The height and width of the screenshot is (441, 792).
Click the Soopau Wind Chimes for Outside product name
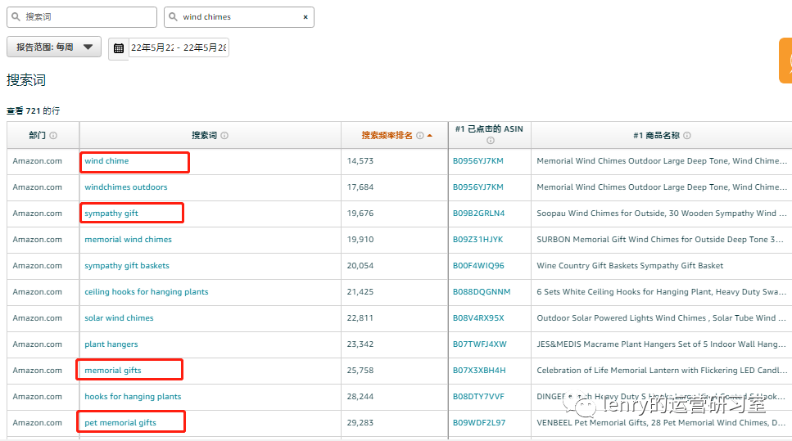click(x=662, y=214)
